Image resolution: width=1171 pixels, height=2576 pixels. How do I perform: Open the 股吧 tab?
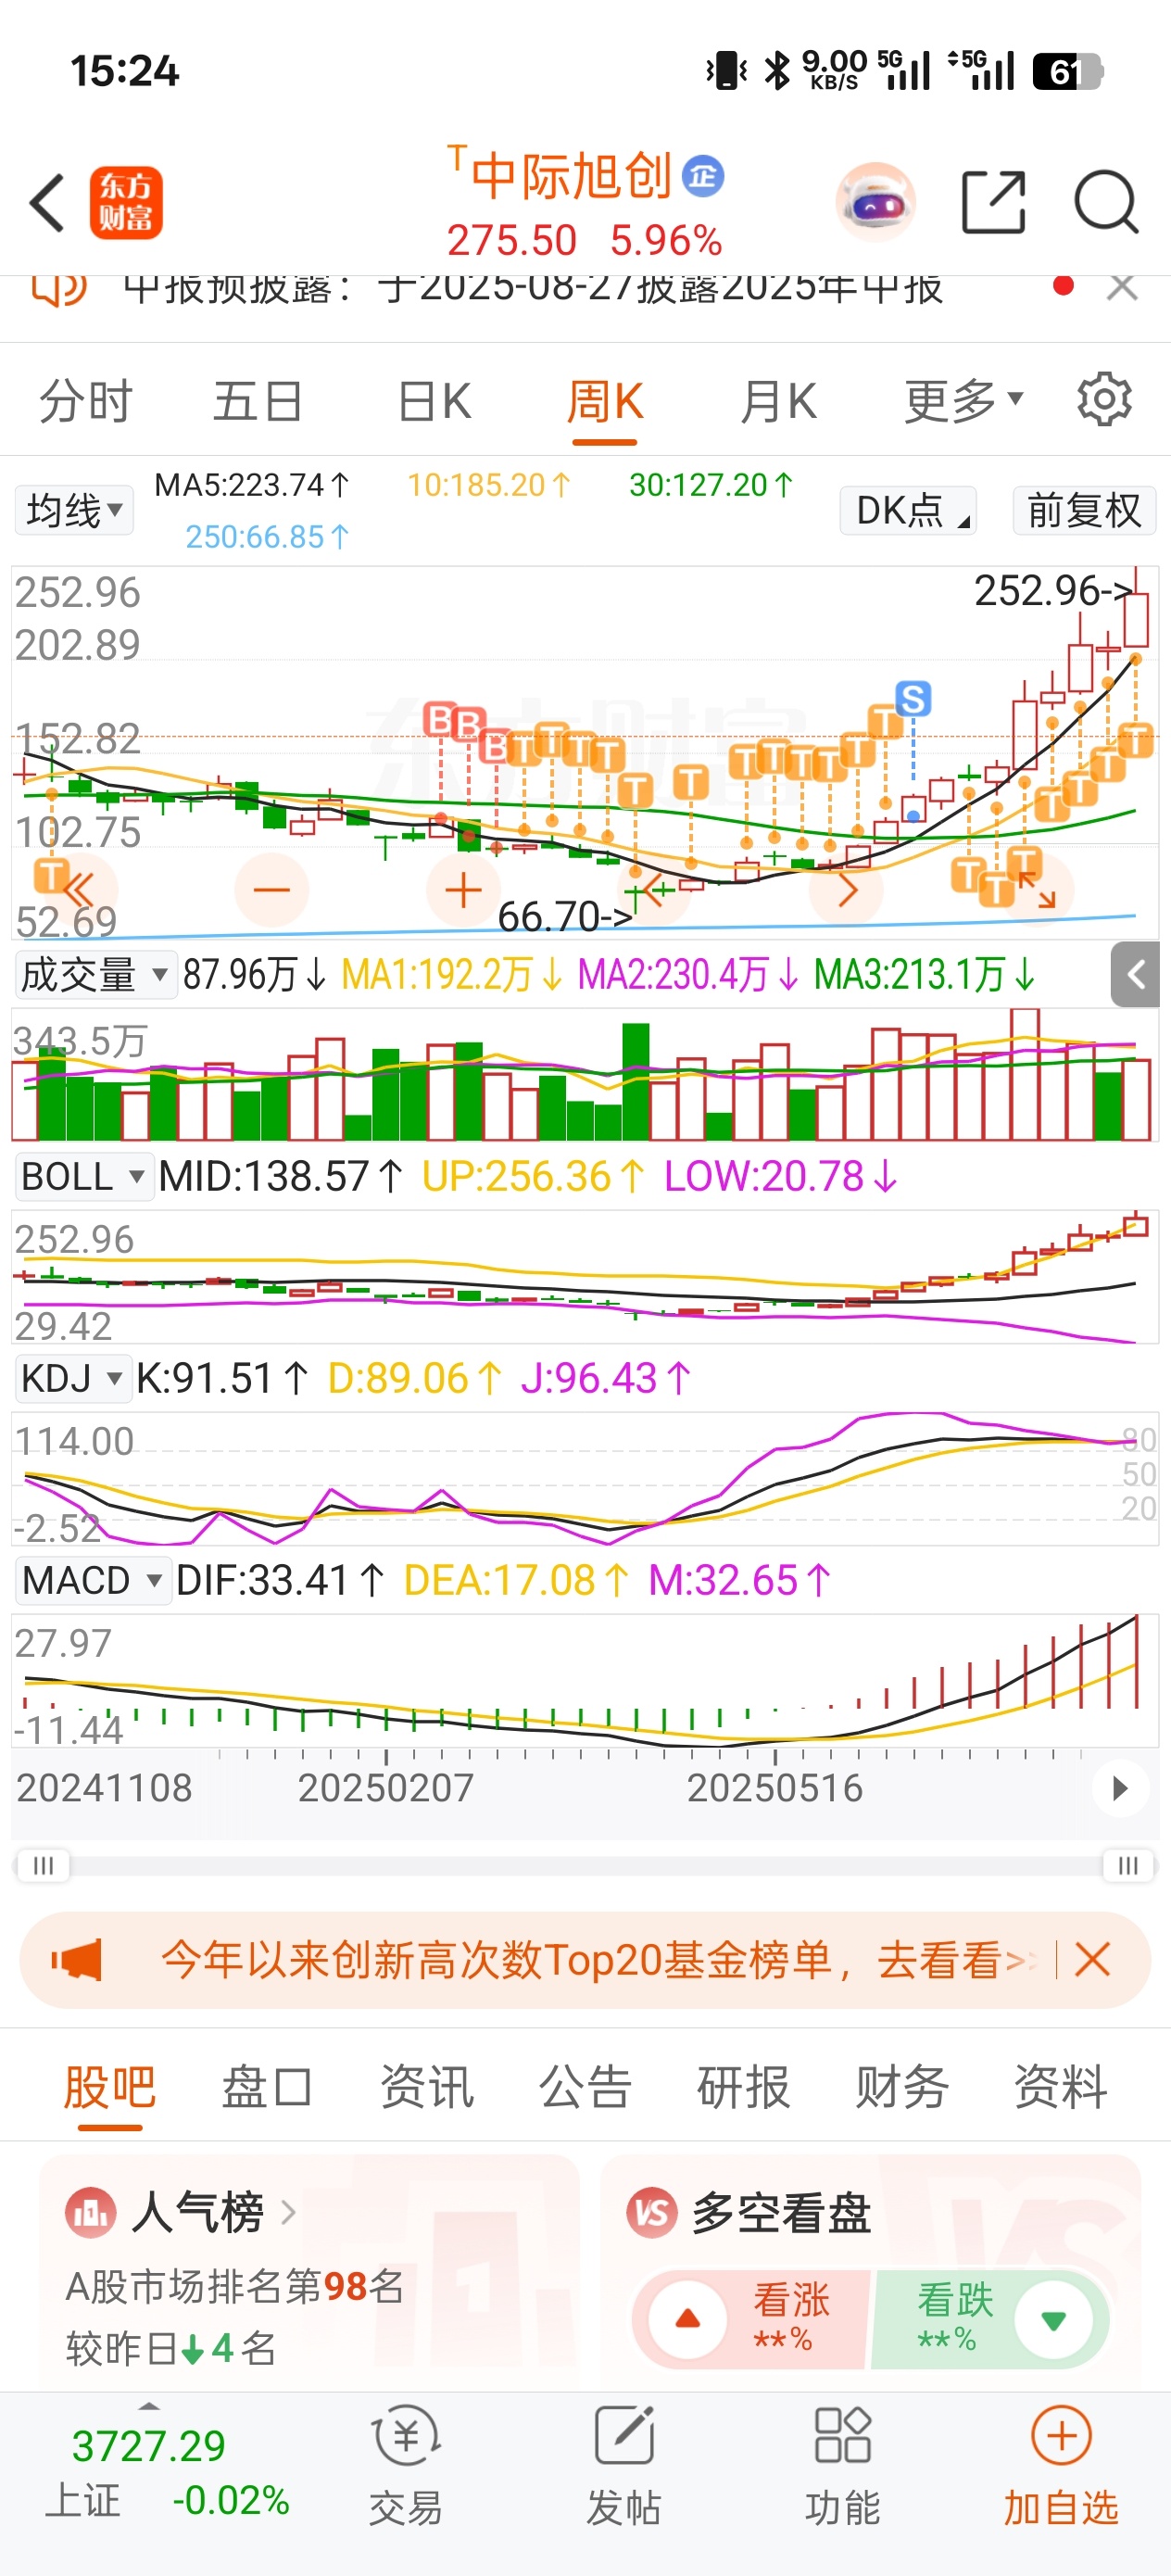[109, 2087]
